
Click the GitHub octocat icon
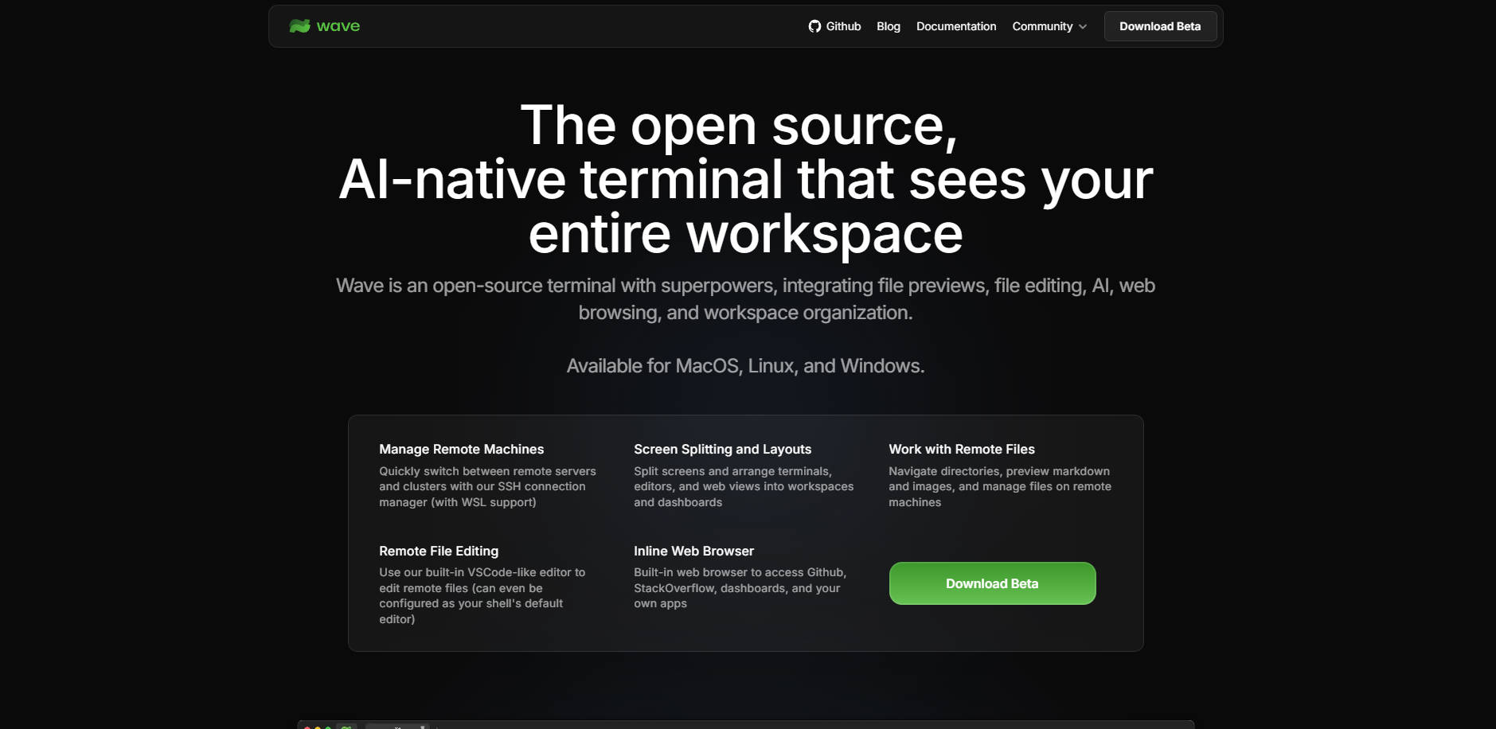[x=814, y=26]
